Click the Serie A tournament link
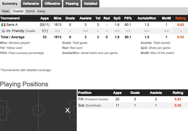Screen dimensions: 188x131 (12, 25)
